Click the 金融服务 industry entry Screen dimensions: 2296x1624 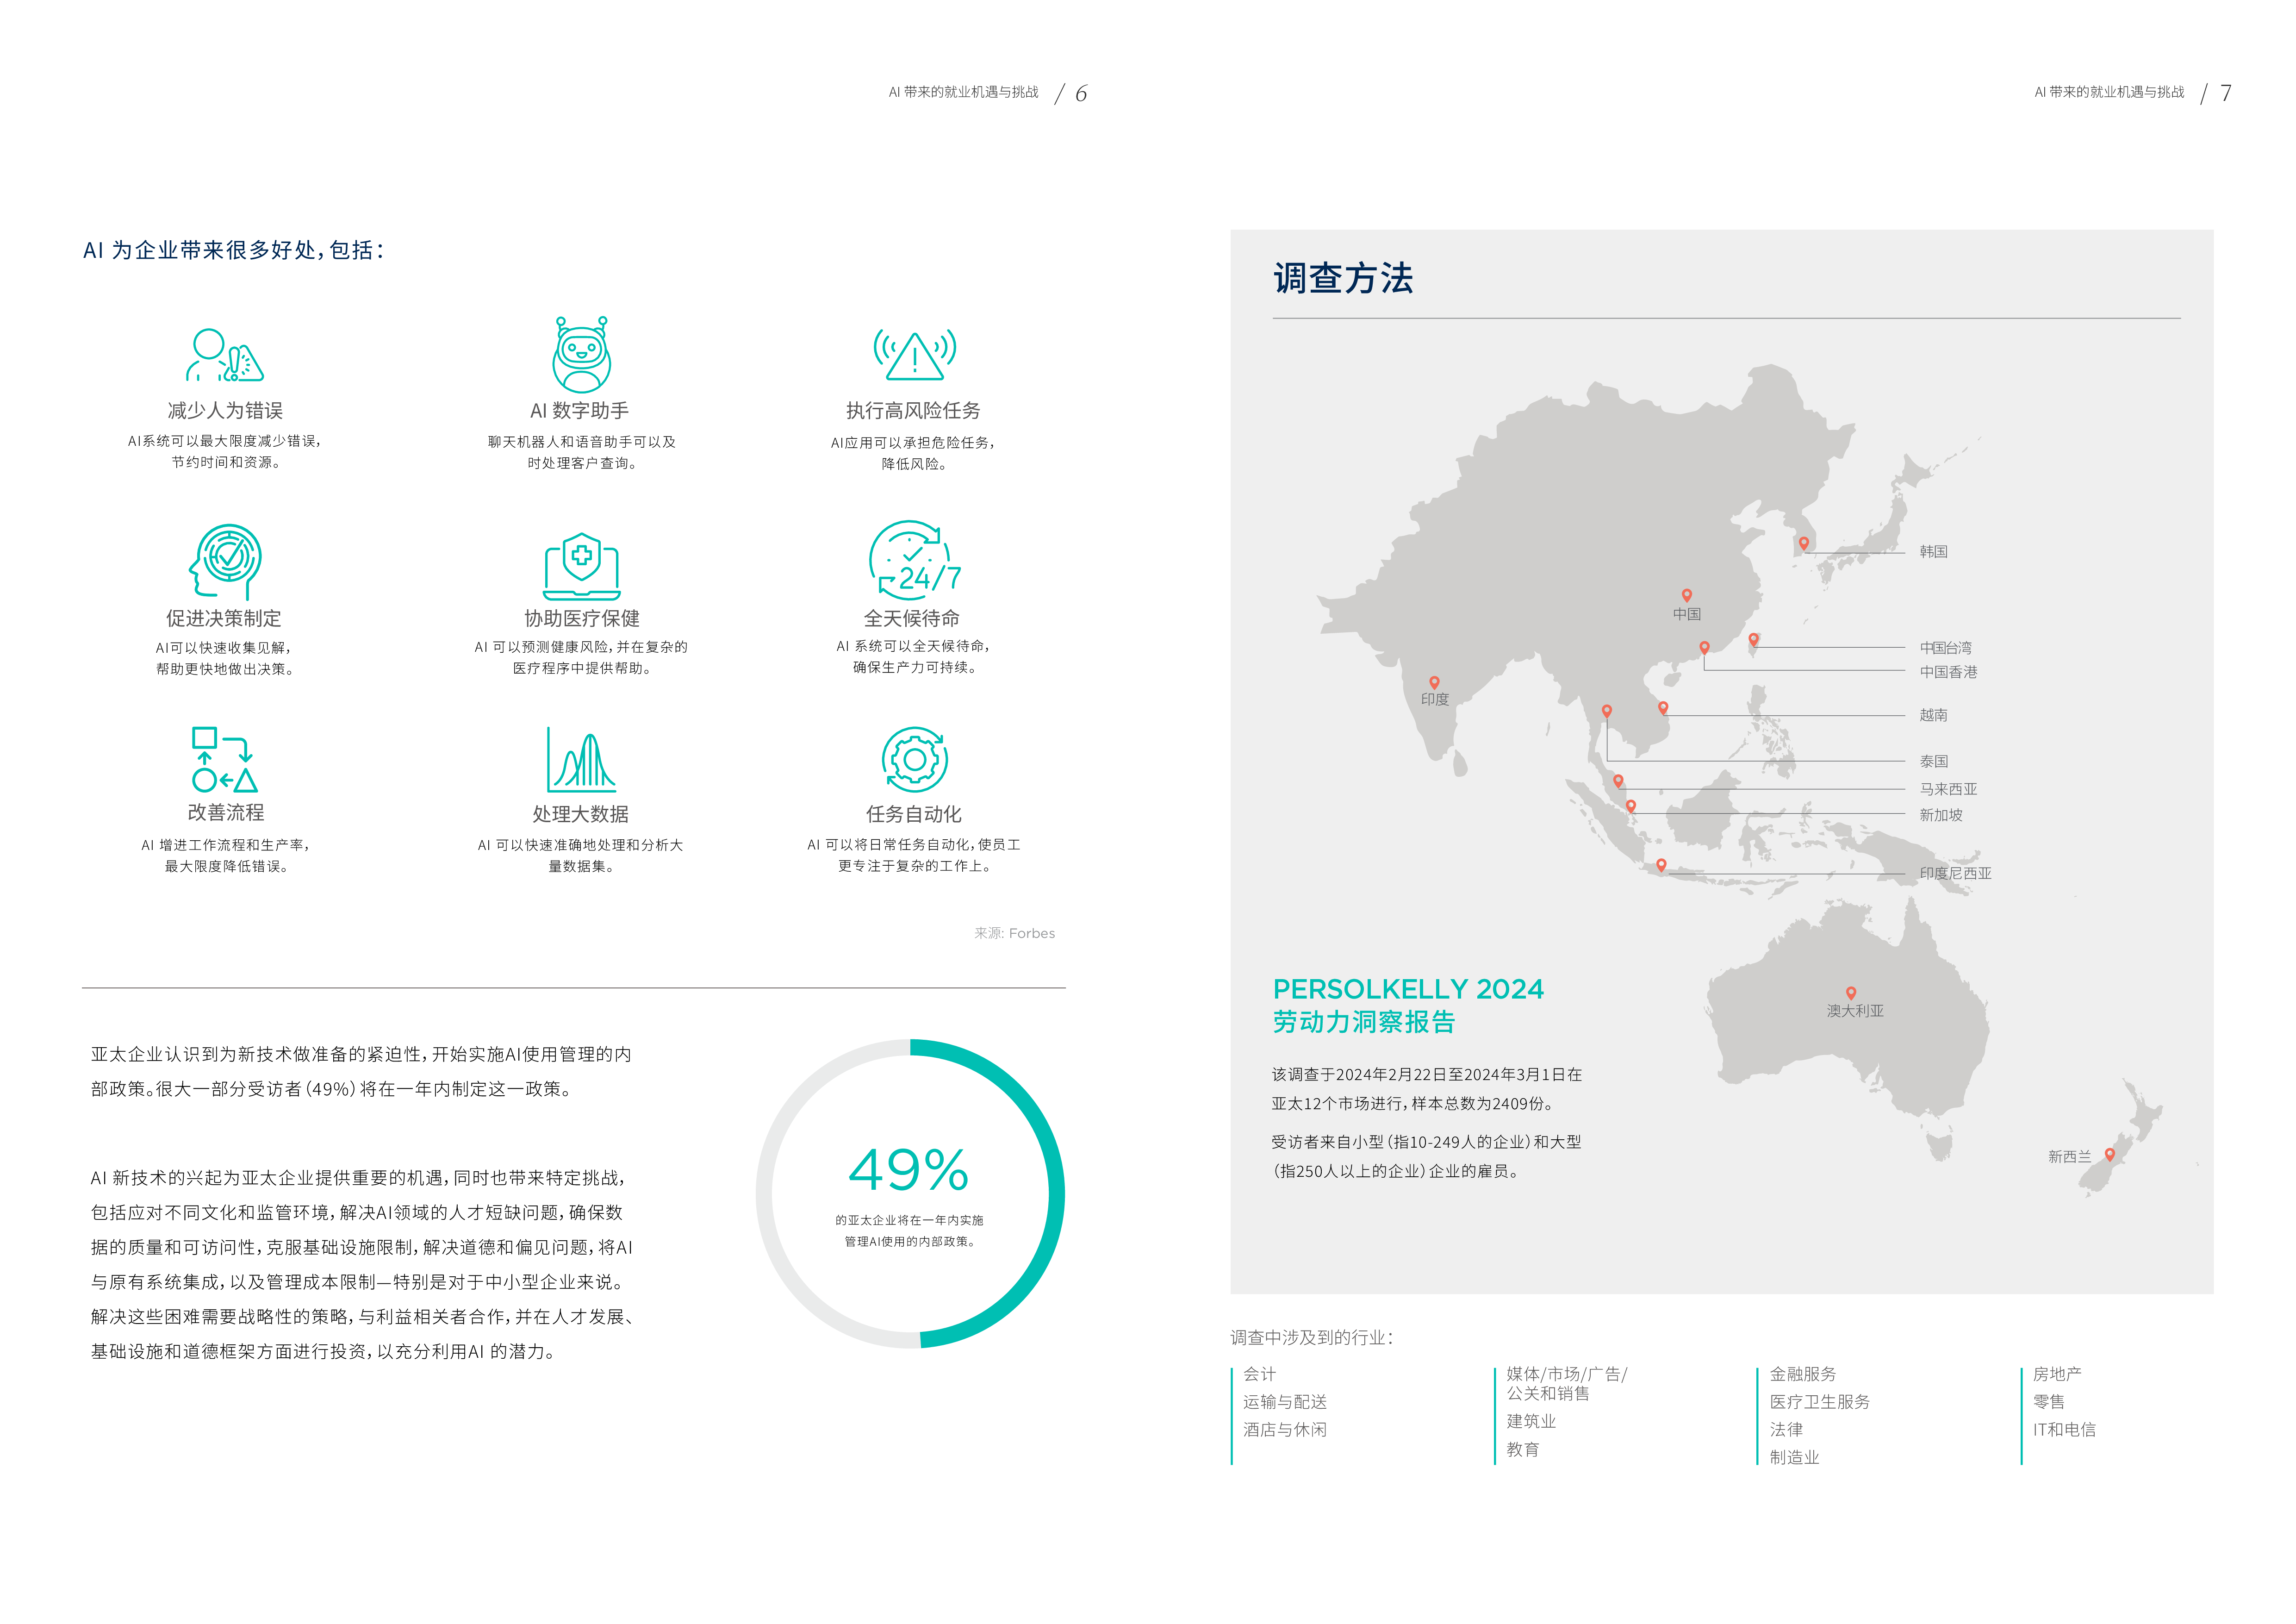click(x=1803, y=1374)
